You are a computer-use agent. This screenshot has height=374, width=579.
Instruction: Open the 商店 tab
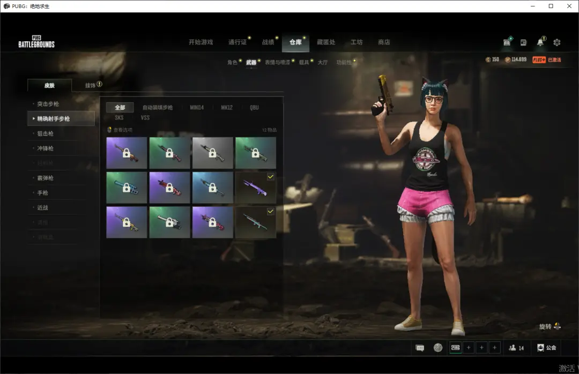[x=384, y=42]
